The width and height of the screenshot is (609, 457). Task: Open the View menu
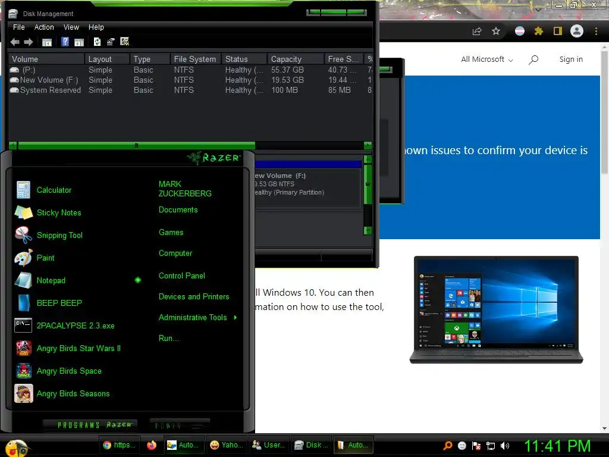[71, 27]
